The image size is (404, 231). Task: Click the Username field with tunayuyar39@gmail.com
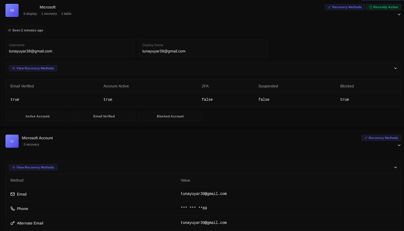click(x=70, y=48)
